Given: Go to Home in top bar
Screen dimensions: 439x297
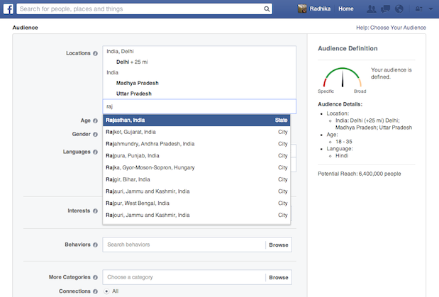Looking at the screenshot, I should (346, 9).
